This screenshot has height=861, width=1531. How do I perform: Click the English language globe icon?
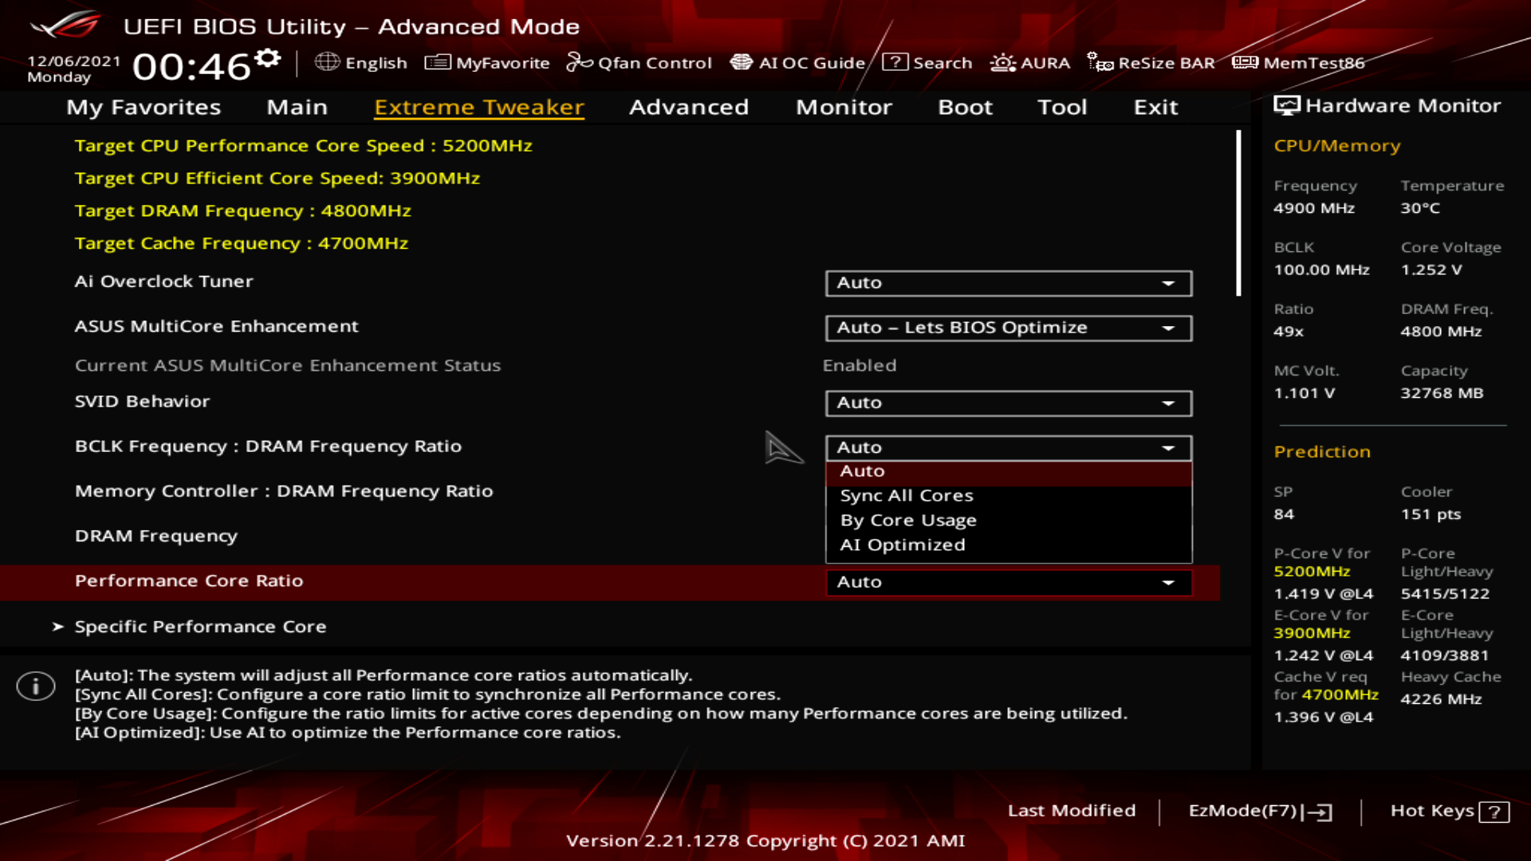[x=327, y=62]
